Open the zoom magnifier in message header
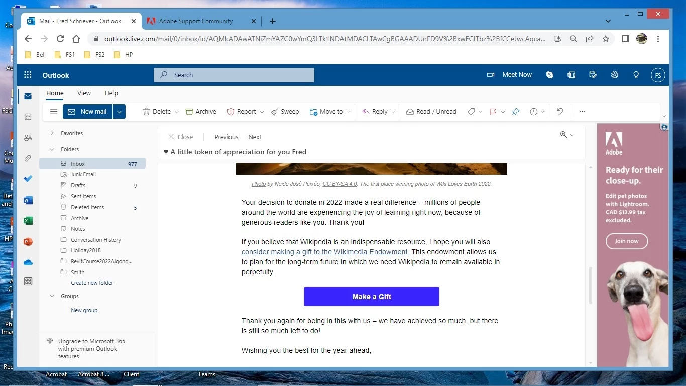686x386 pixels. point(563,135)
